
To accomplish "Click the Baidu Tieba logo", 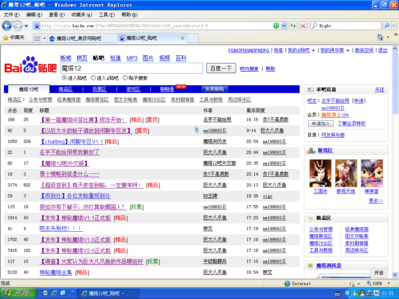I will [x=30, y=65].
